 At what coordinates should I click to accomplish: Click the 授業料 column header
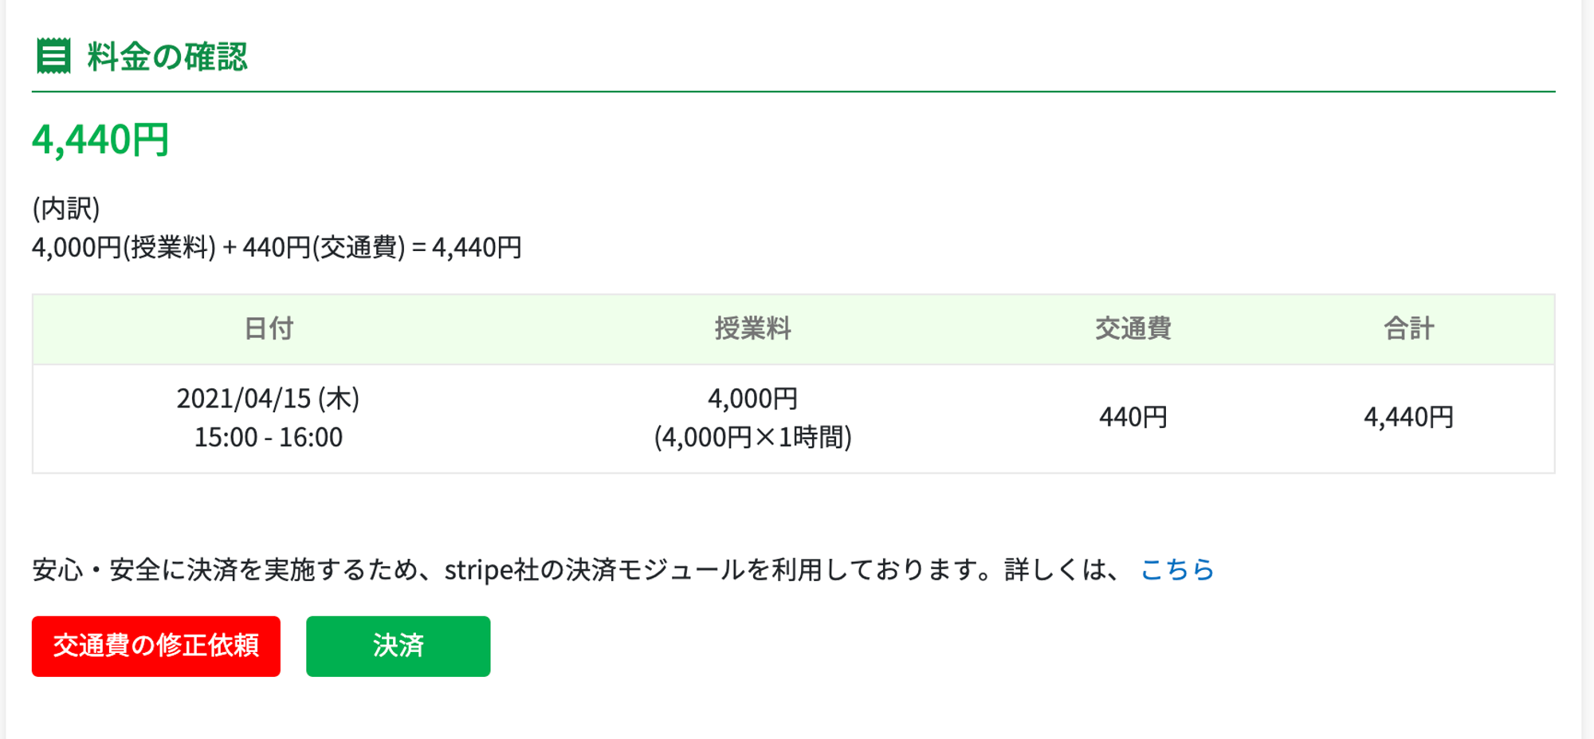[752, 328]
